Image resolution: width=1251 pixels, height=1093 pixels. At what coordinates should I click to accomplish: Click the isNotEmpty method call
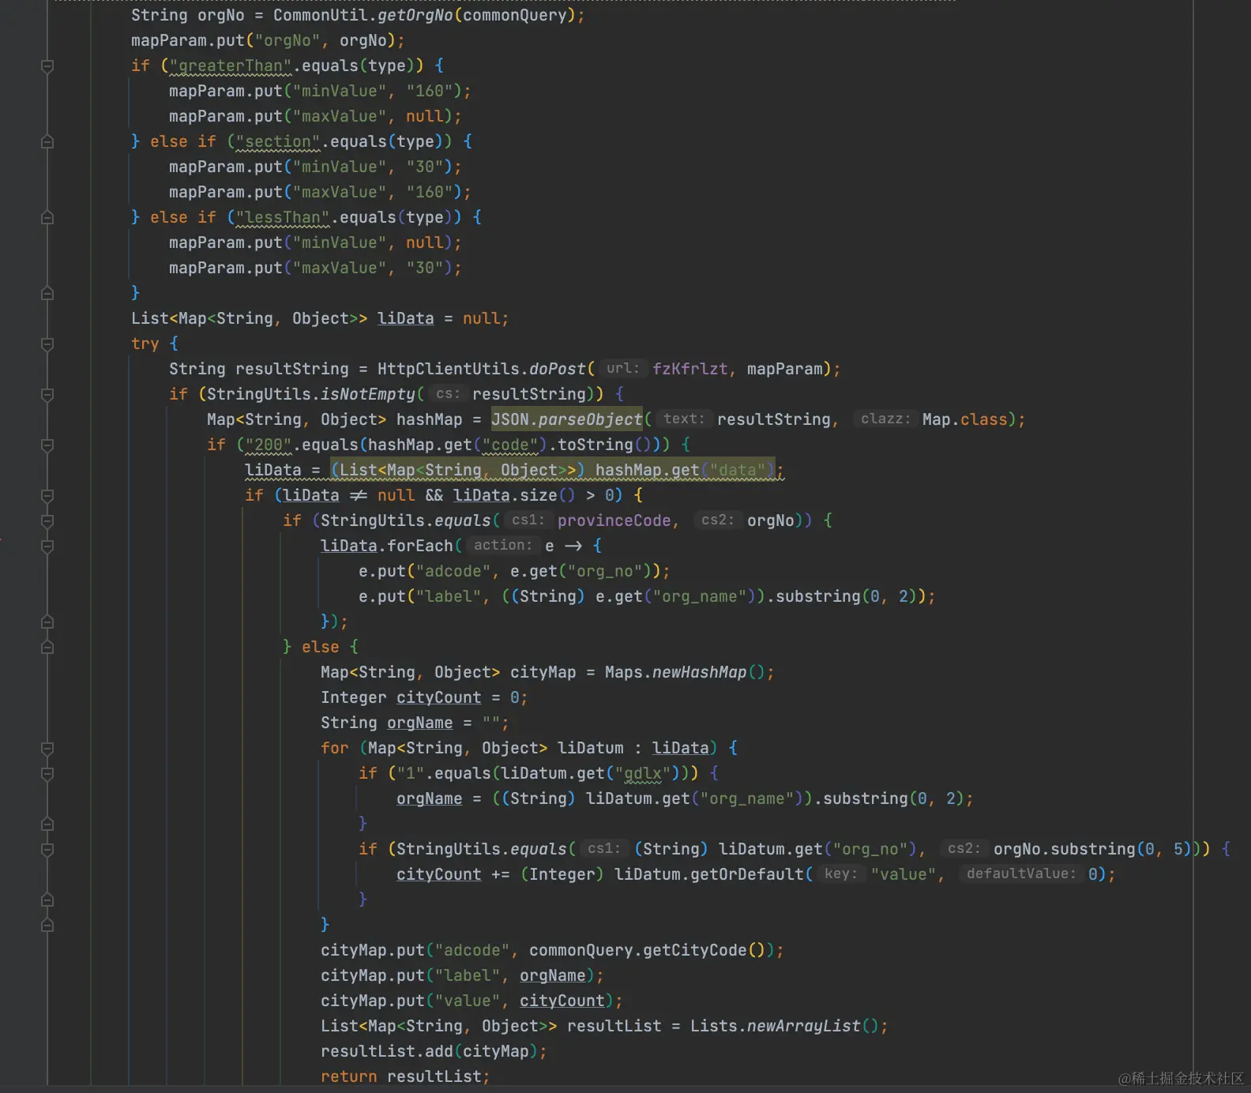pyautogui.click(x=368, y=395)
